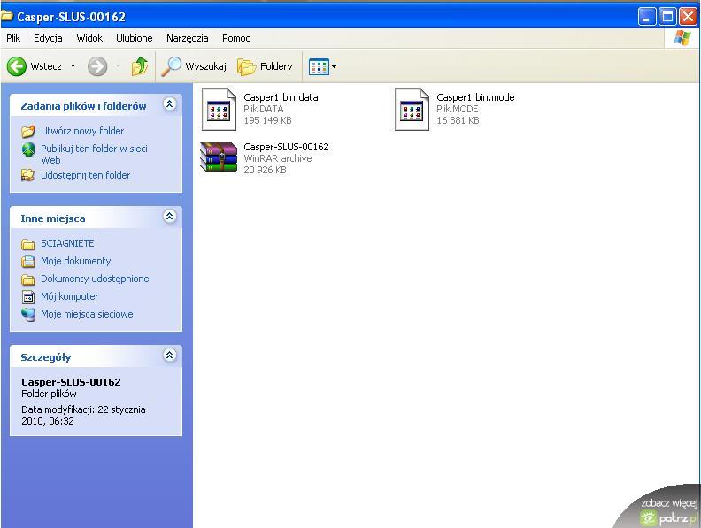Select the Casper-SLUS-00162 WinRAR archive icon
This screenshot has width=701, height=528.
219,157
